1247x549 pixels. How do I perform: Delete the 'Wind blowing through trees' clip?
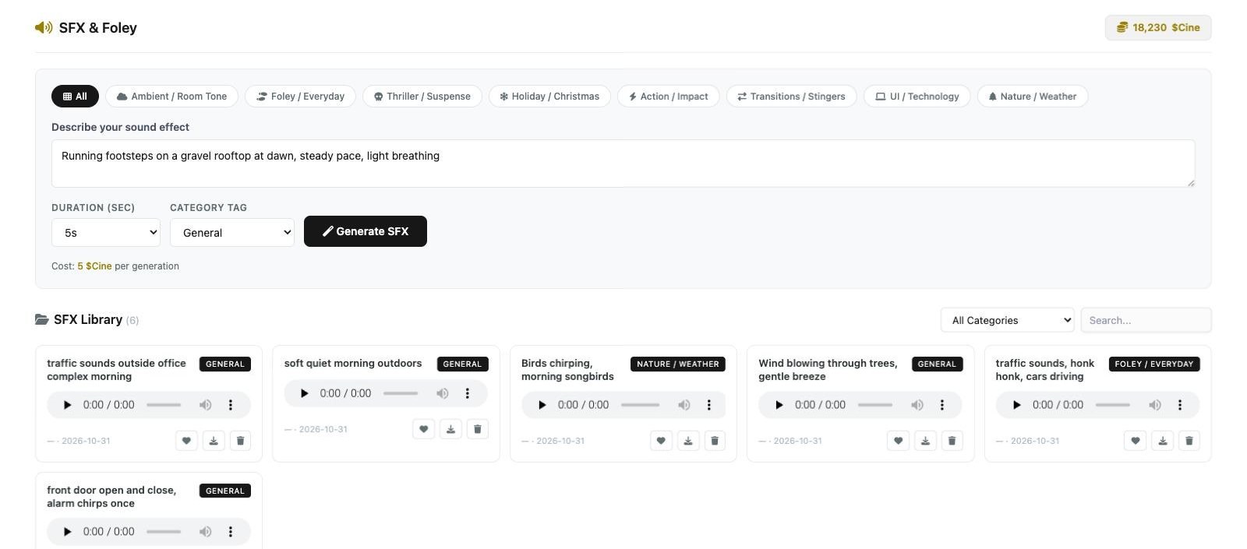click(x=952, y=441)
